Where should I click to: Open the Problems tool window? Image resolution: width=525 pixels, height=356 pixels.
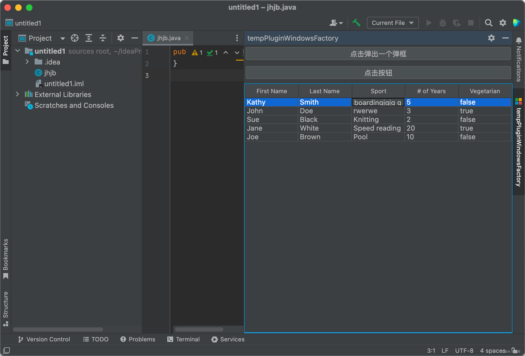tap(138, 339)
